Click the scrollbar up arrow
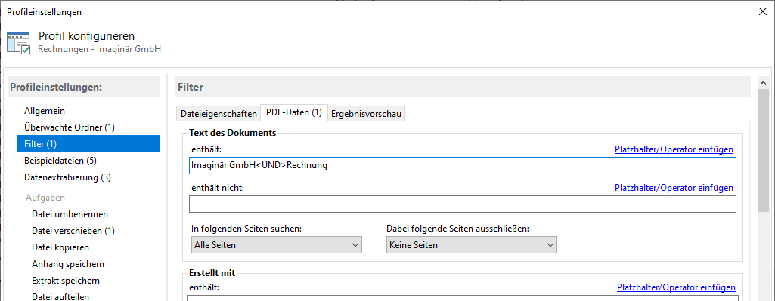 (763, 84)
